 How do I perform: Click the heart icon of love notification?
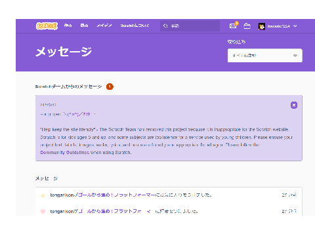[43, 211]
